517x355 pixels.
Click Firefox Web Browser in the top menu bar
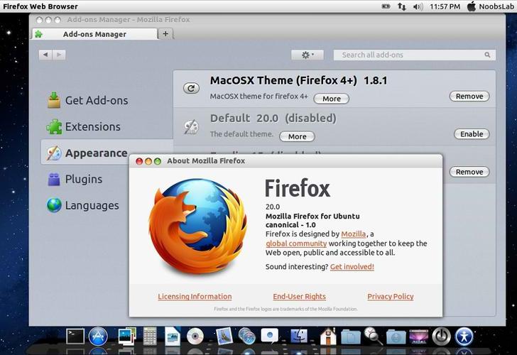point(40,6)
